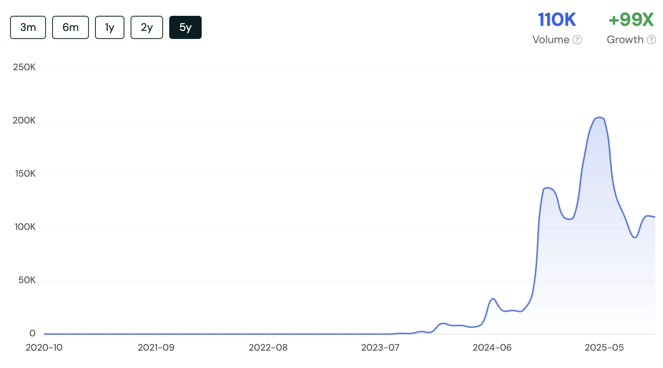Click the 100K y-axis label
Image resolution: width=663 pixels, height=368 pixels.
25,227
